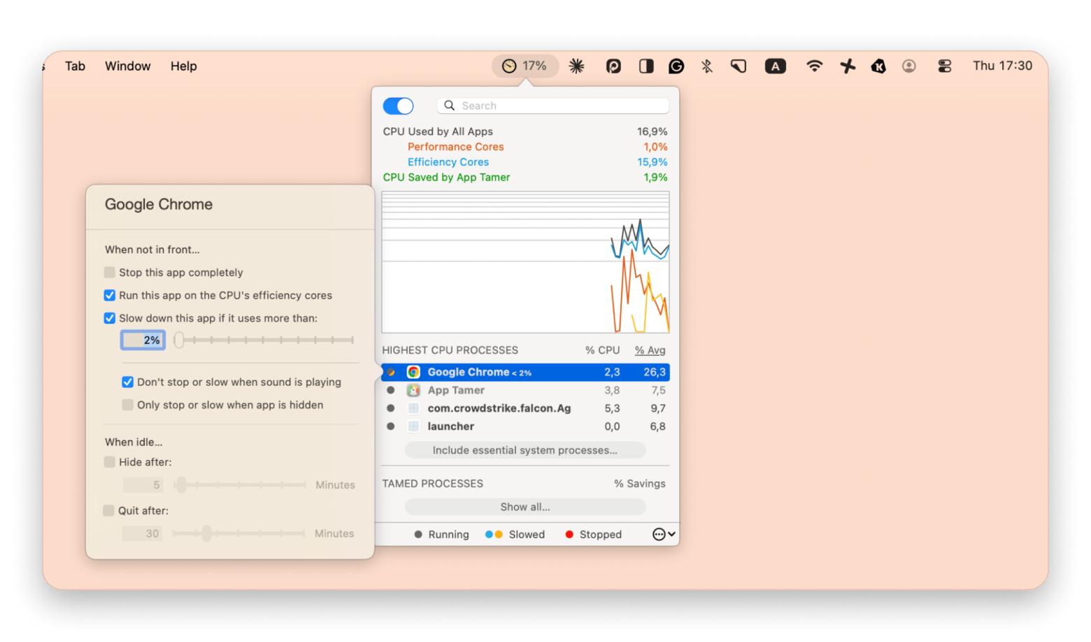Click the Slowed legend entry
This screenshot has height=642, width=1091.
515,534
